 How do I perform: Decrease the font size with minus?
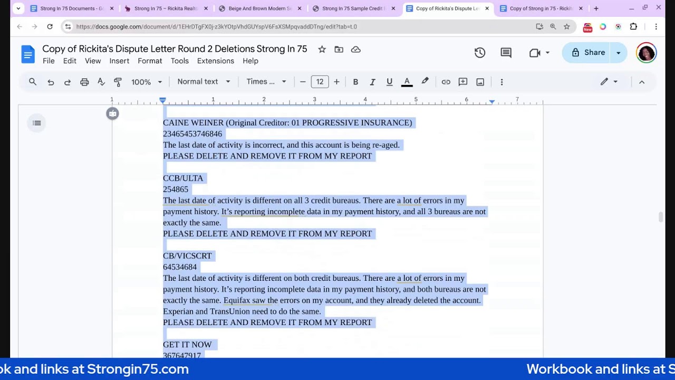click(303, 82)
